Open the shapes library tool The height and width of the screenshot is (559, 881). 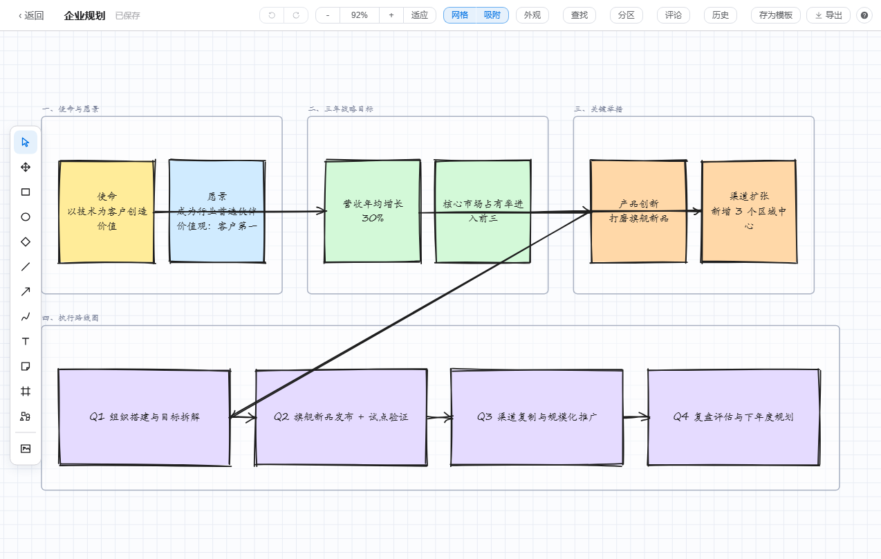point(26,416)
